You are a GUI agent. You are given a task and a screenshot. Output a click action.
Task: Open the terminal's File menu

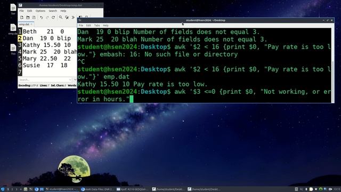[81, 26]
